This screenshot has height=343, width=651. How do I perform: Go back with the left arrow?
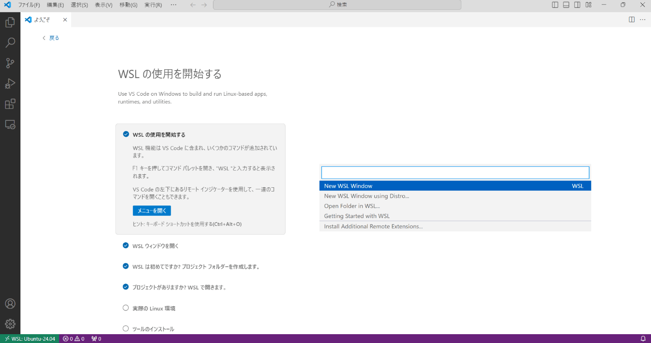(x=193, y=5)
